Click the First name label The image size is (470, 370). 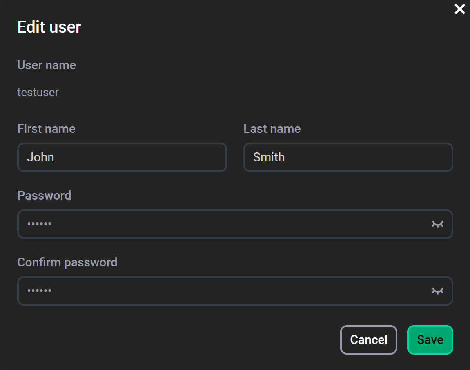[46, 128]
